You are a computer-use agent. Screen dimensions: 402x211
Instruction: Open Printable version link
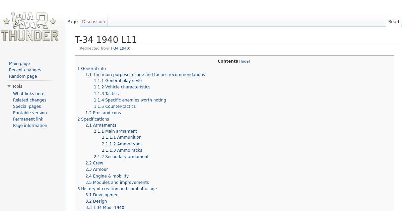[x=30, y=113]
